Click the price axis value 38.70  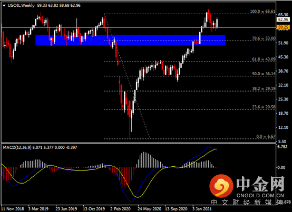(283, 71)
